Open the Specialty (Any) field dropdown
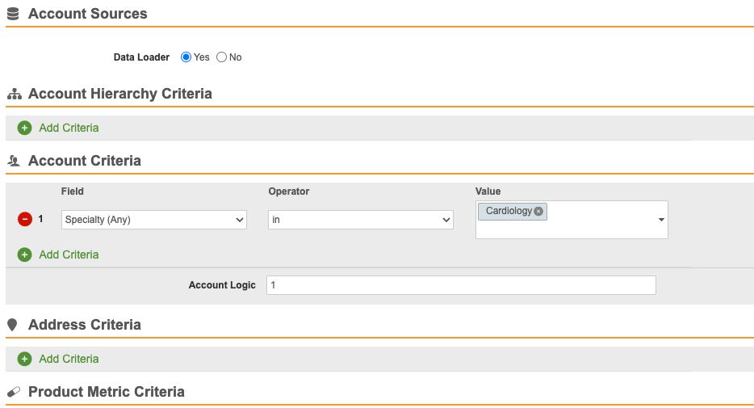This screenshot has width=754, height=408. (x=154, y=220)
